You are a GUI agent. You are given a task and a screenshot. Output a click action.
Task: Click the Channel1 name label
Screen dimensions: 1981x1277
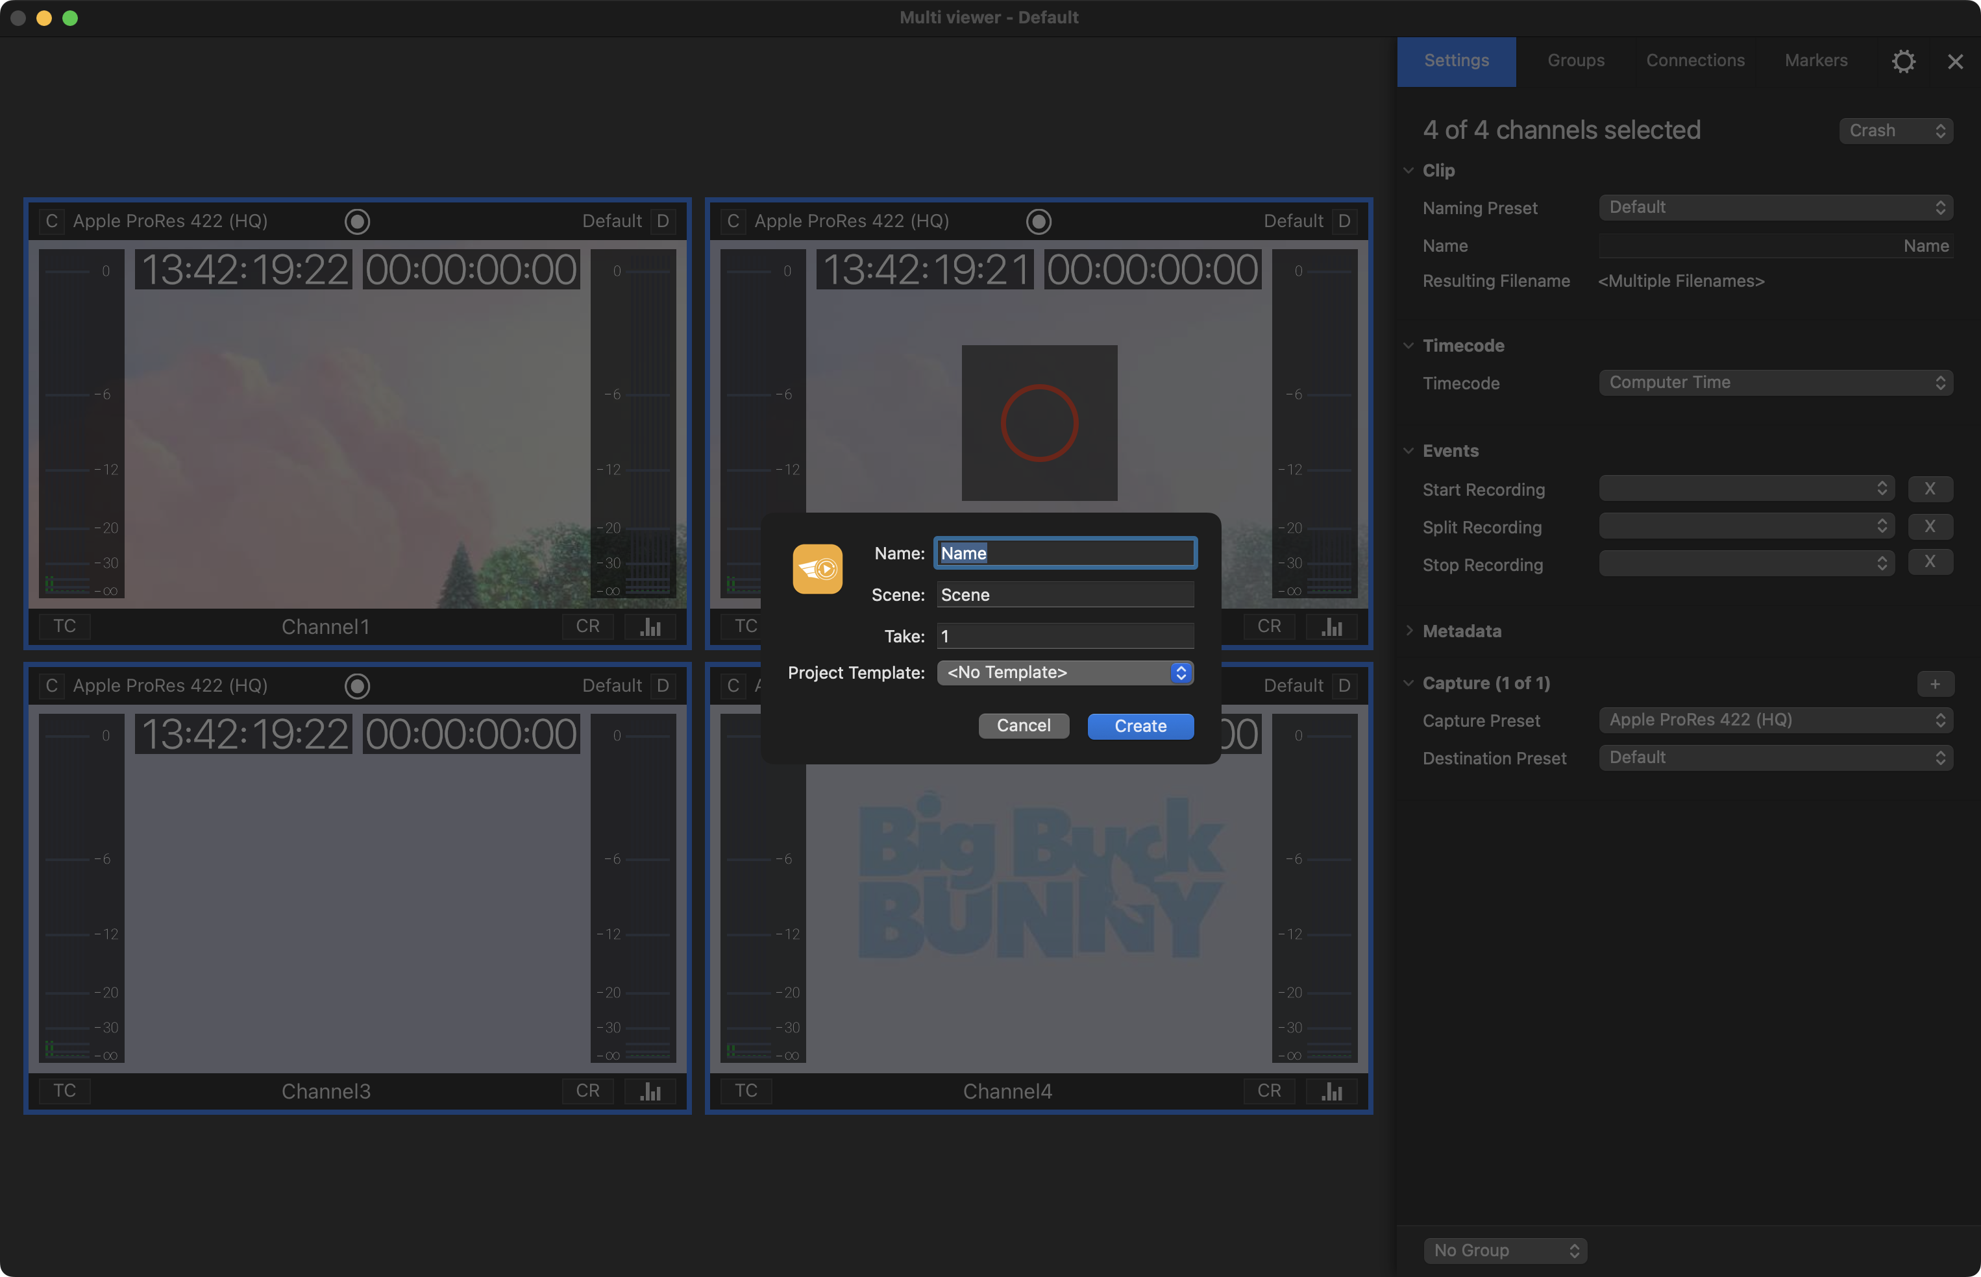click(326, 627)
